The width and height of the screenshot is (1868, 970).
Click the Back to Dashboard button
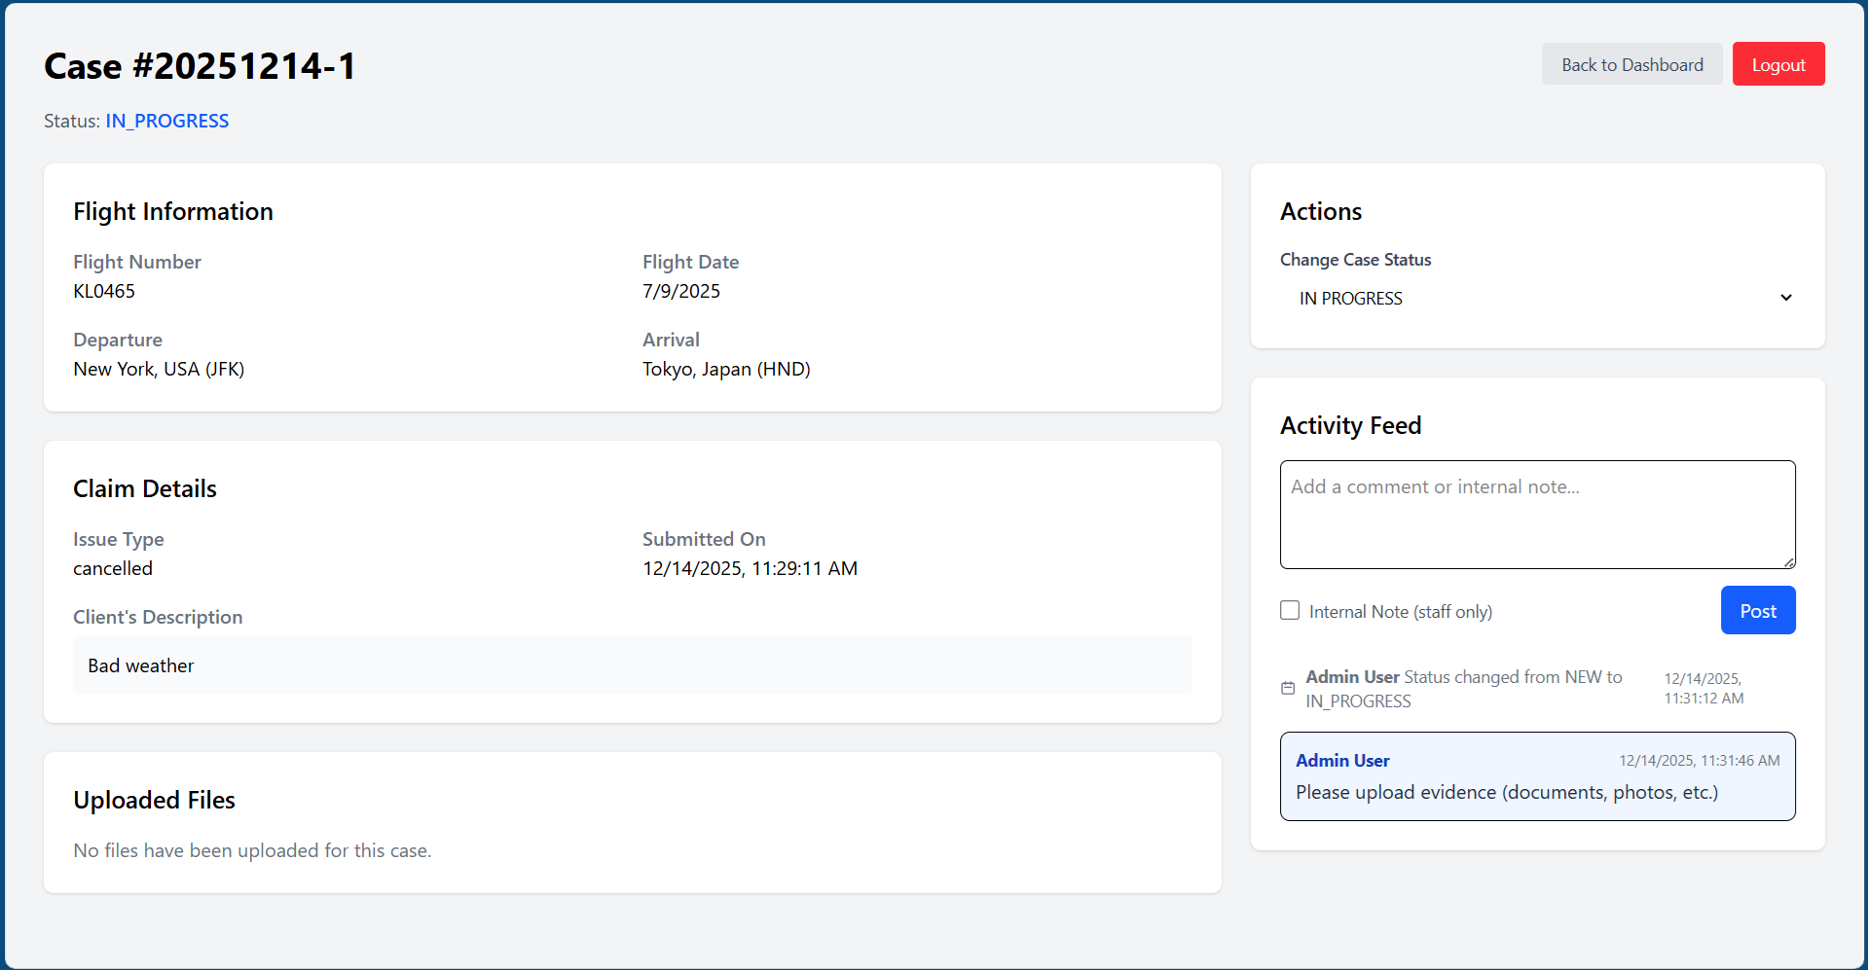pos(1631,64)
